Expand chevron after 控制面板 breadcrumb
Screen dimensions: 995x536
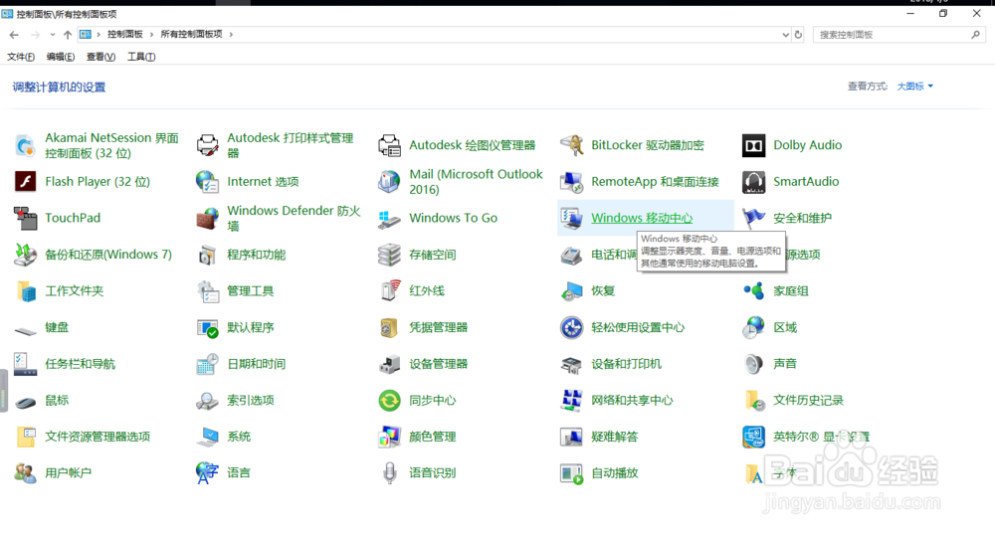pyautogui.click(x=151, y=35)
